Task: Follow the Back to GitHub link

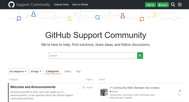Action: pos(80,5)
